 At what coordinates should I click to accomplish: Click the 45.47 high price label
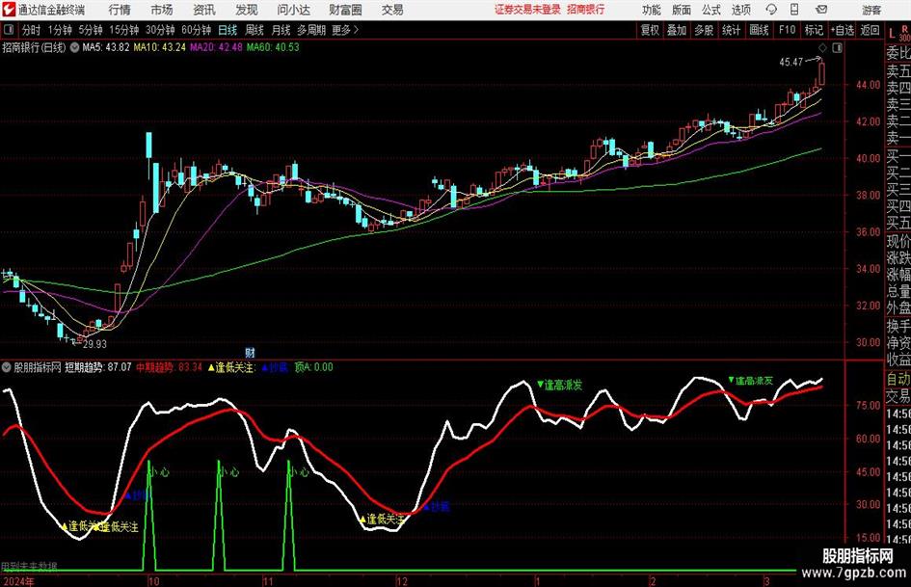791,62
